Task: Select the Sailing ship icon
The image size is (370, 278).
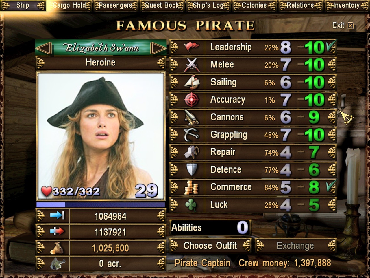Action: [191, 83]
